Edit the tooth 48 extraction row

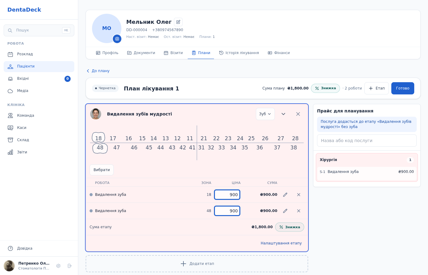click(x=285, y=211)
